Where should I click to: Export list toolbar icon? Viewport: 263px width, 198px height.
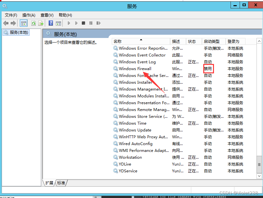41,23
